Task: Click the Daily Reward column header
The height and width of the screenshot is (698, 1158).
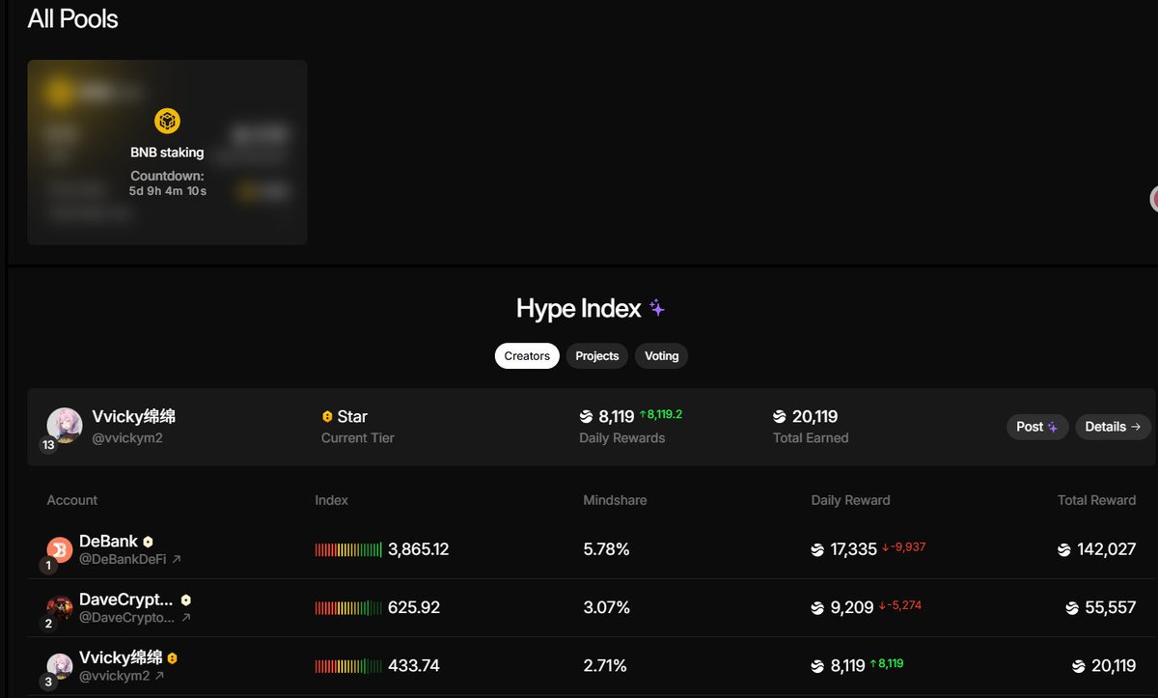Action: coord(850,500)
